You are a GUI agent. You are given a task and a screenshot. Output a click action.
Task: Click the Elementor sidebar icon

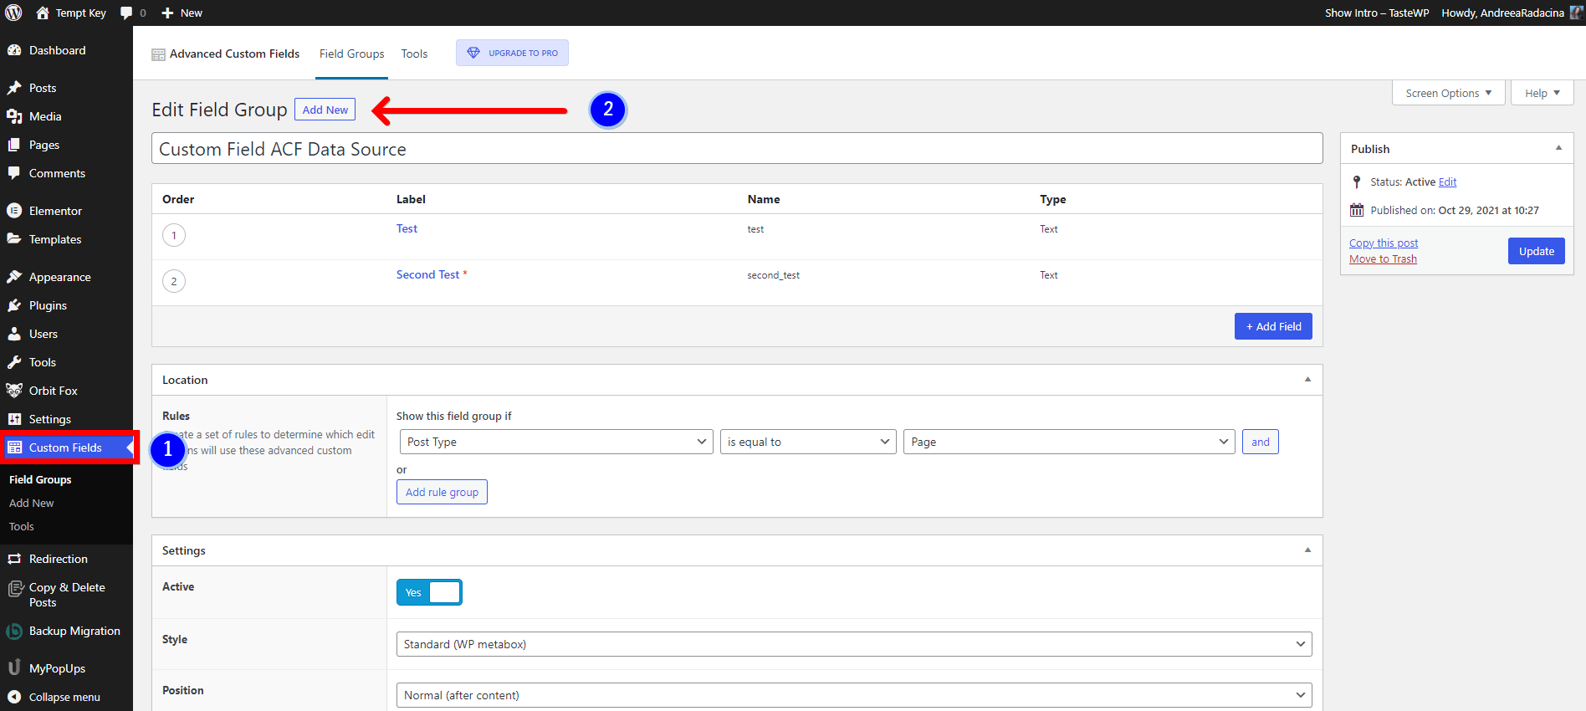point(14,211)
